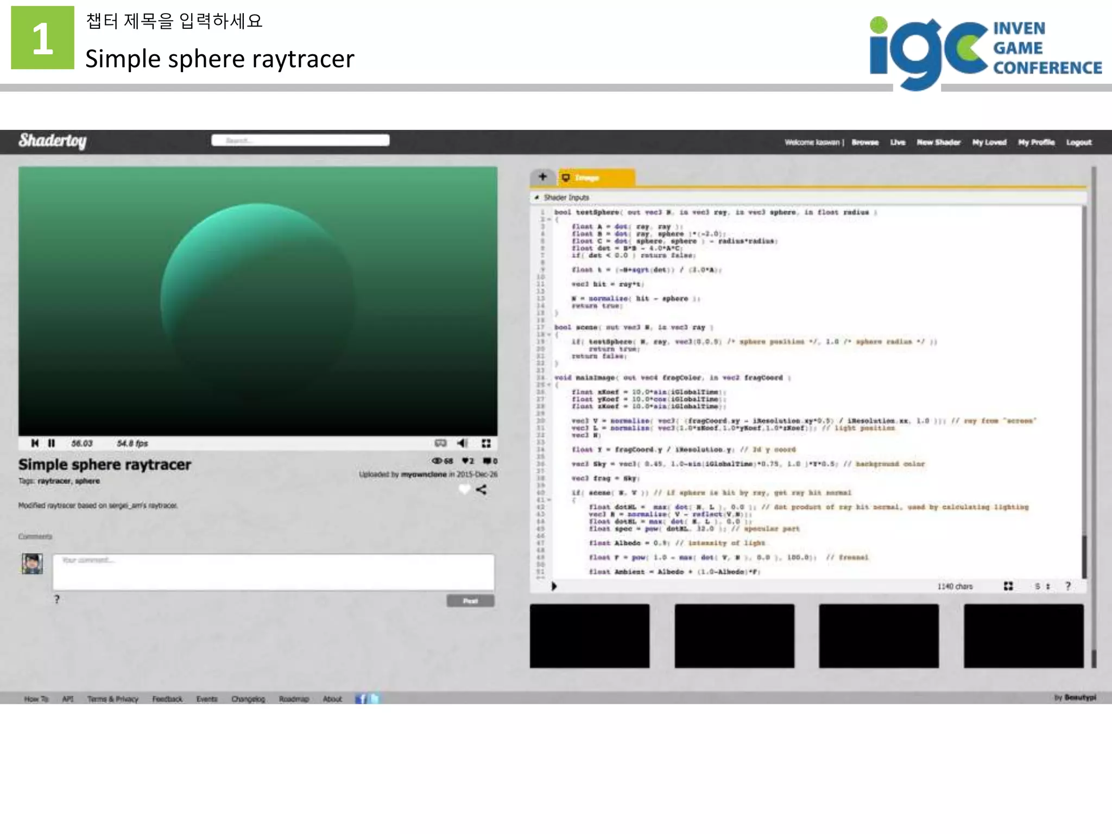Like the shader with the white heart

[464, 489]
